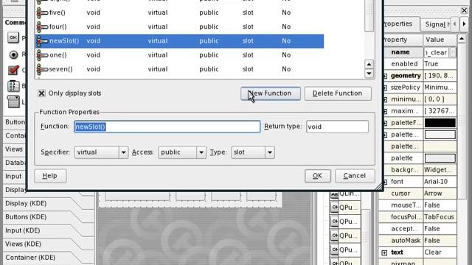Click the Delete Function button

tap(338, 93)
